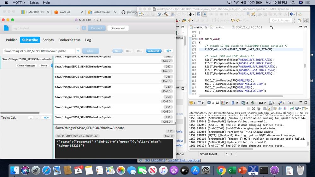Click the Quick Access search field in MCUXpresso
The width and height of the screenshot is (315, 177).
(281, 20)
